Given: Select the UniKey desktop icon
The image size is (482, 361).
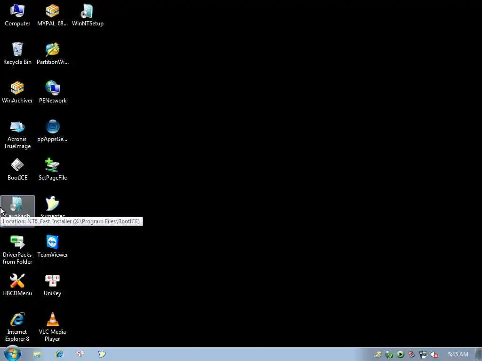Looking at the screenshot, I should point(53,285).
